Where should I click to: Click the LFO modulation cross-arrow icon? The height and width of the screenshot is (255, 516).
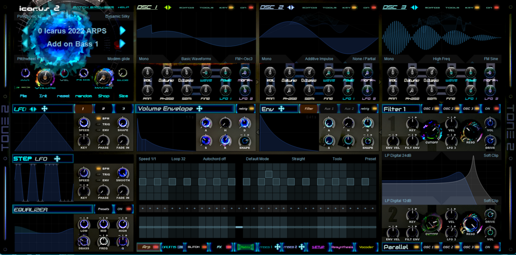coord(45,109)
